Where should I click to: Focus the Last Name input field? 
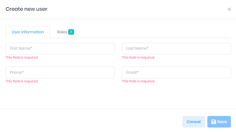(x=176, y=49)
